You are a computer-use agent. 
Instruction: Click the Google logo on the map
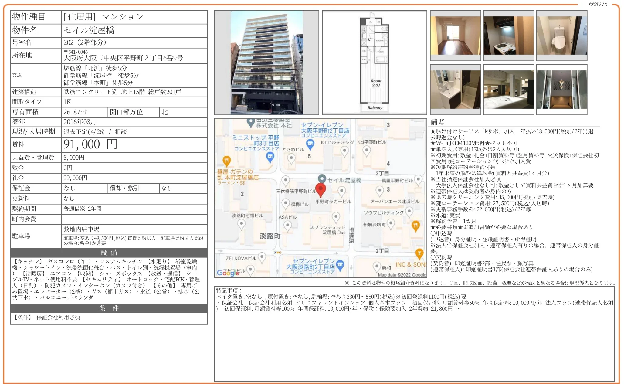coord(228,273)
